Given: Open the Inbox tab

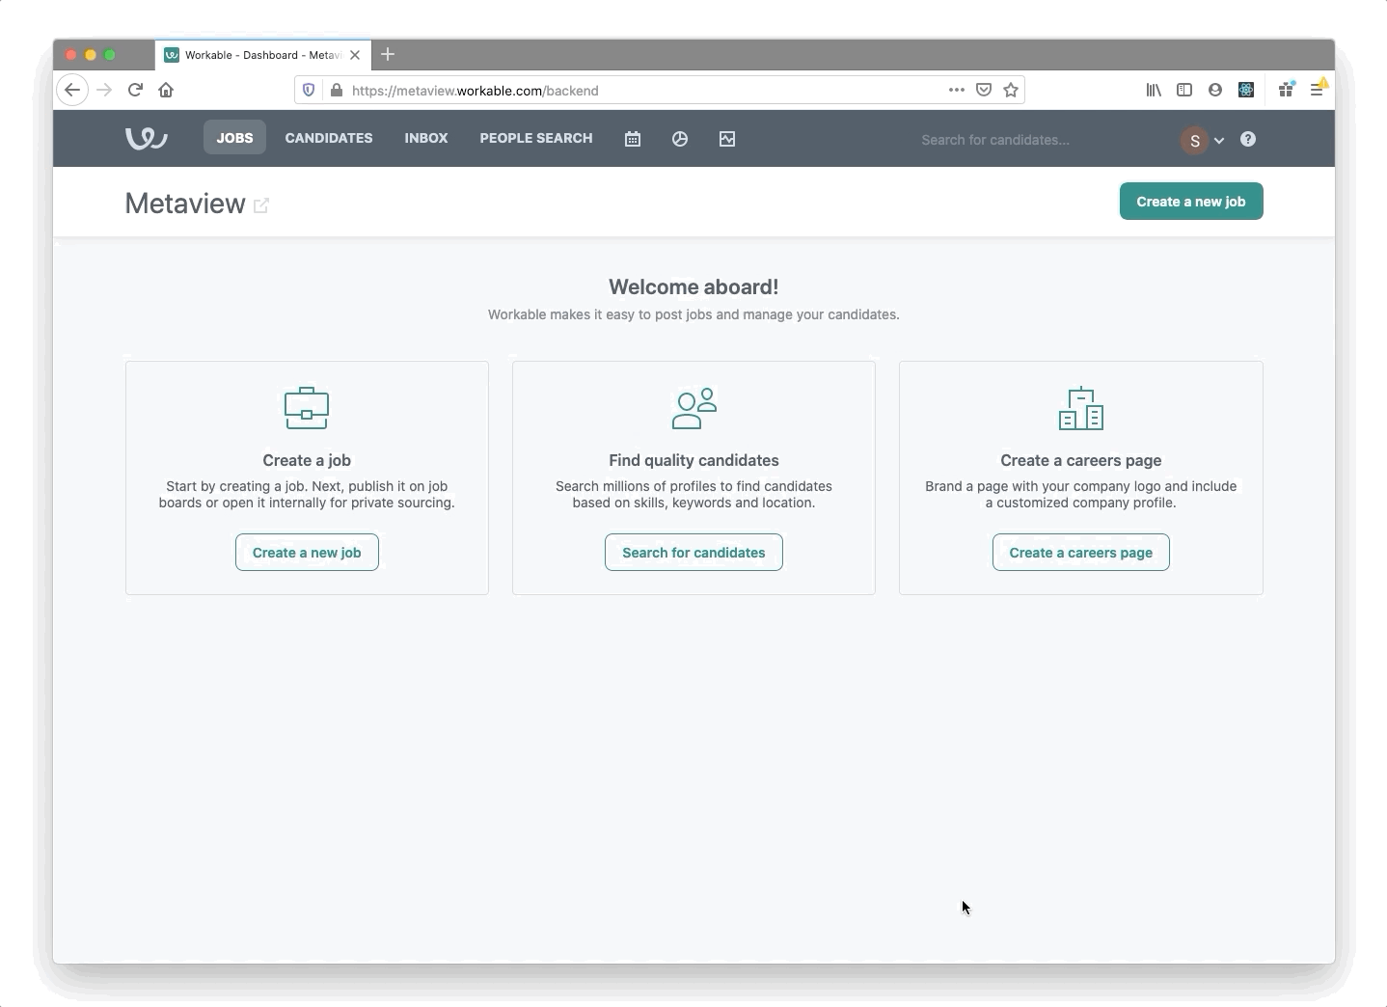Looking at the screenshot, I should (426, 138).
